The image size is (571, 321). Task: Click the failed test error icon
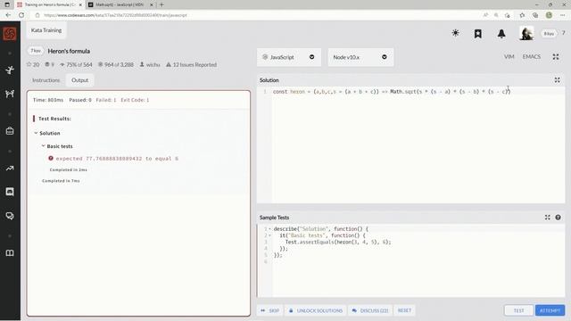pos(51,159)
